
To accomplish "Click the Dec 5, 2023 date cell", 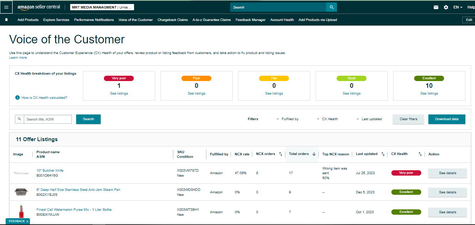I will pos(365,192).
